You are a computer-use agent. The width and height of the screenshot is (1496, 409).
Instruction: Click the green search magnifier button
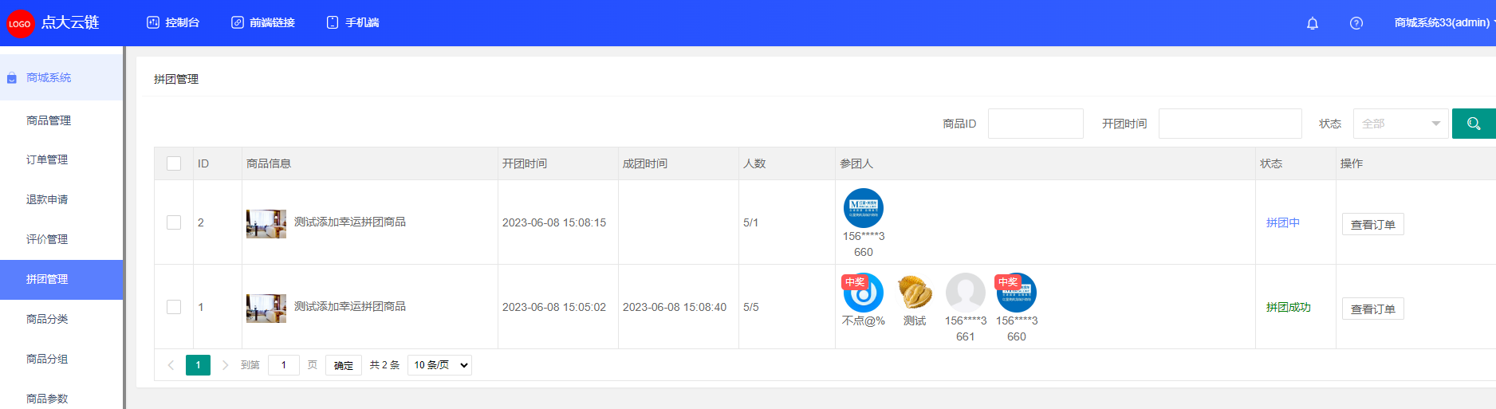click(1474, 124)
